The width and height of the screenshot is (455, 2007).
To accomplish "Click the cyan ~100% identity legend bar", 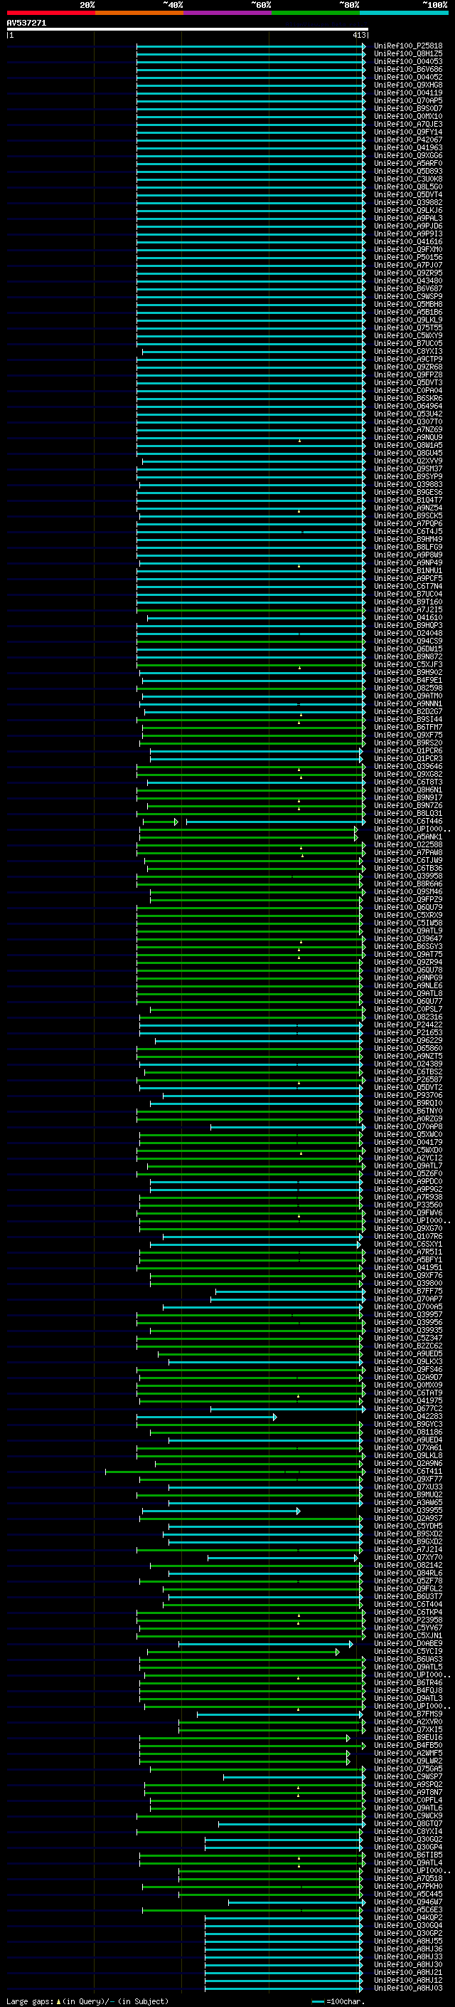I will (x=404, y=13).
